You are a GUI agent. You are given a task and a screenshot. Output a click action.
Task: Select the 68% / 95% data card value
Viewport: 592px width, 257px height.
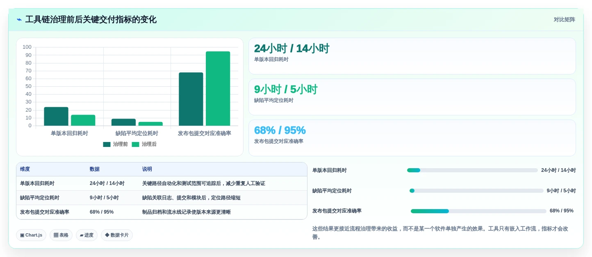[280, 131]
